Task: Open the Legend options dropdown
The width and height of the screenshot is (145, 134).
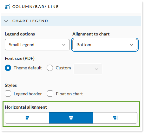Action: click(x=37, y=45)
